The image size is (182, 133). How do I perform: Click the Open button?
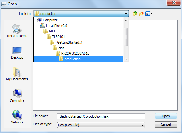click(x=166, y=116)
